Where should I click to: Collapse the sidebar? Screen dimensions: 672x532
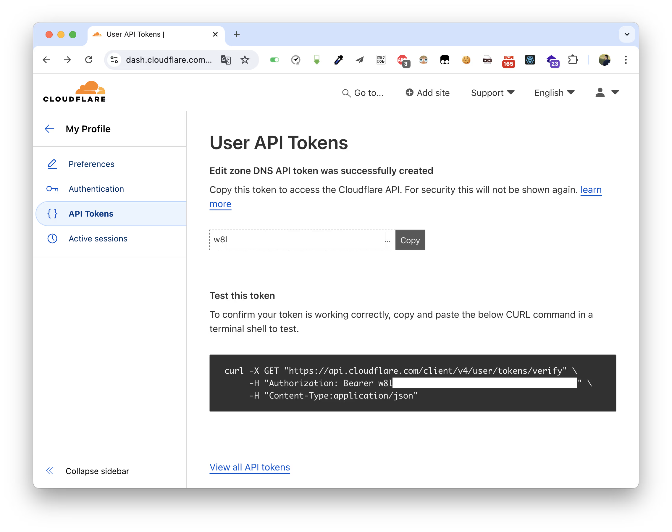pyautogui.click(x=88, y=471)
